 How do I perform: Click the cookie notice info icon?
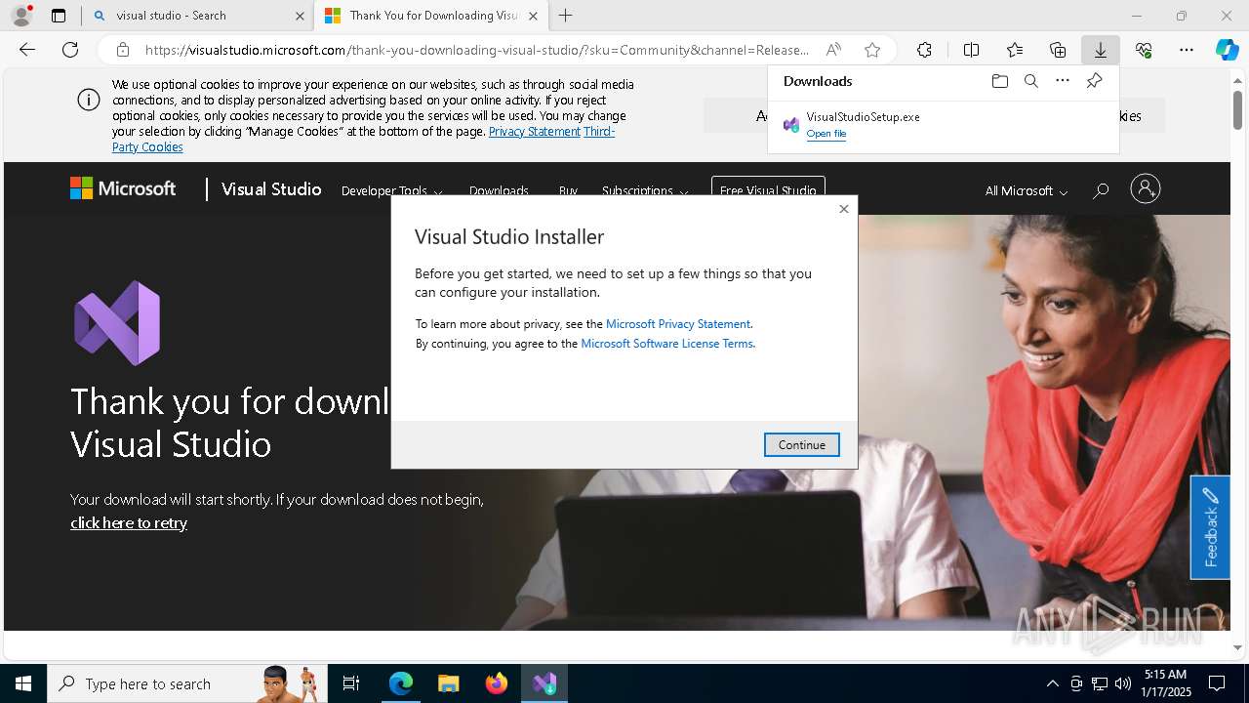pos(89,100)
